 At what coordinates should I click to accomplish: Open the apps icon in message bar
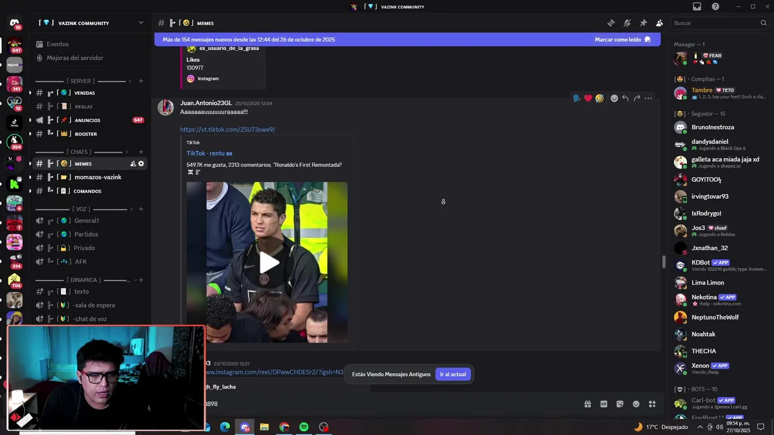pos(652,404)
